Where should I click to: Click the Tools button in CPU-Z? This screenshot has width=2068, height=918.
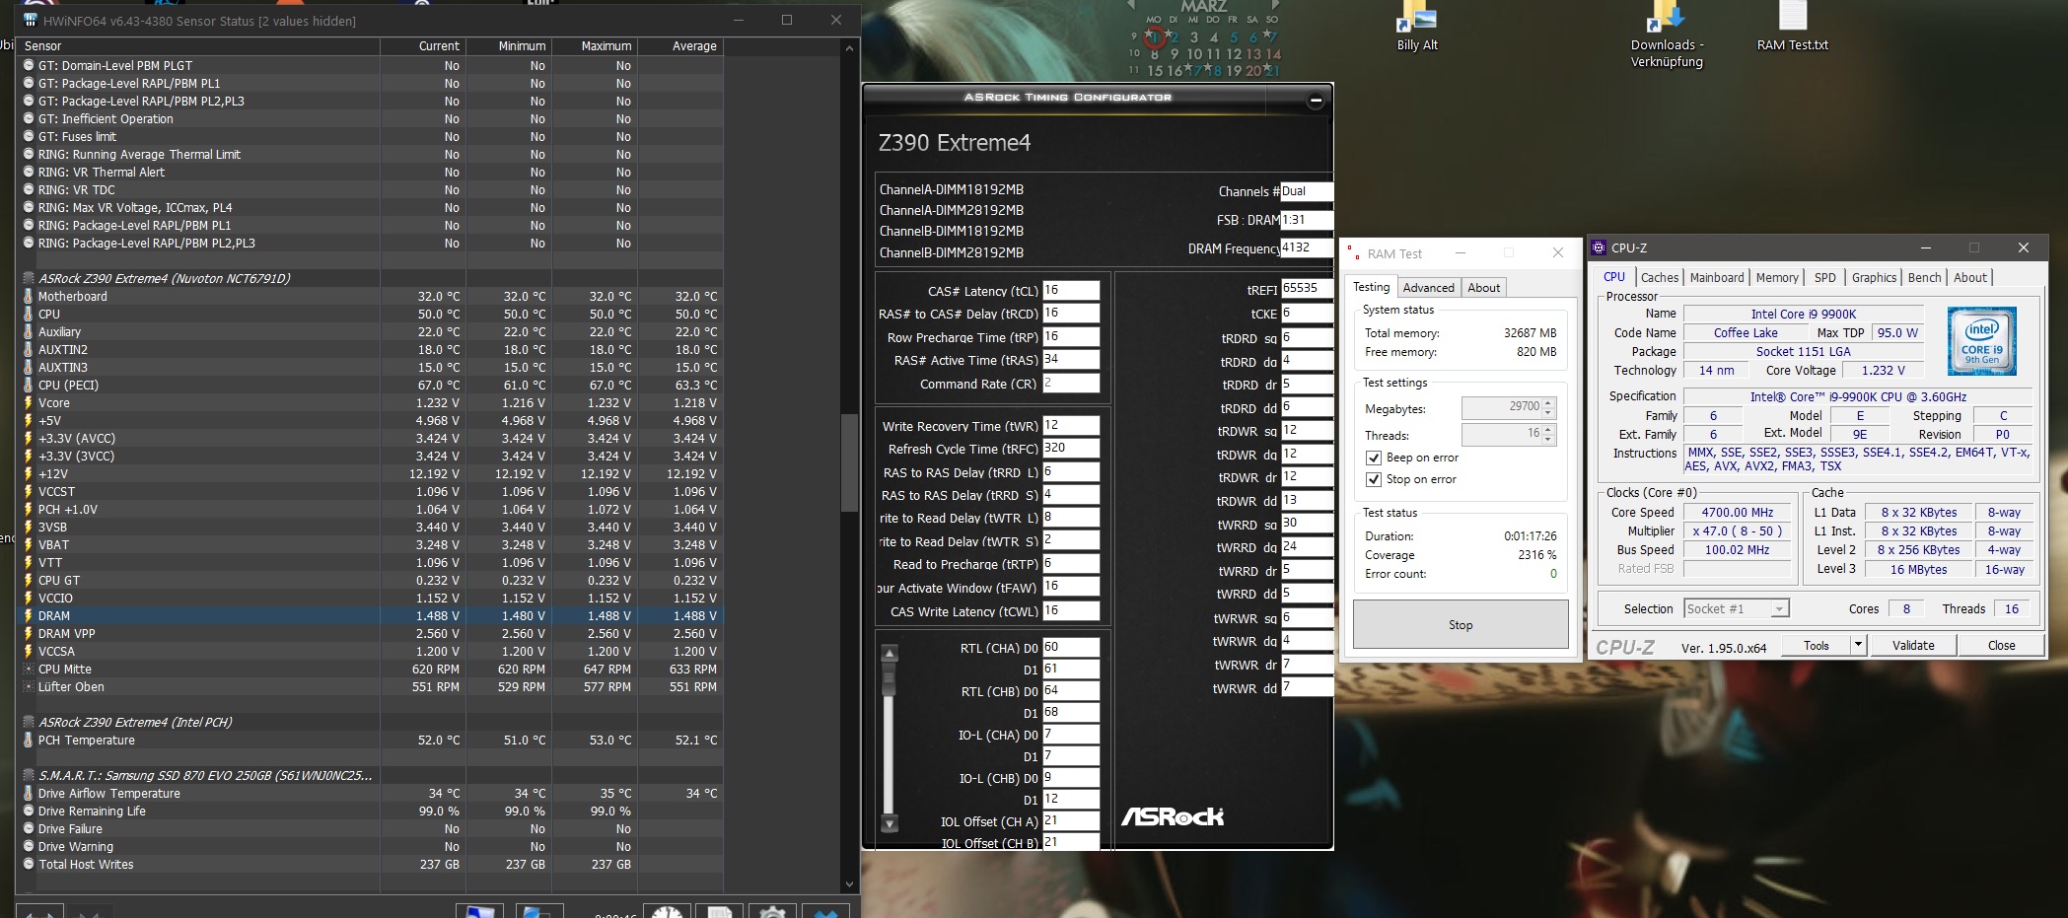pos(1817,646)
